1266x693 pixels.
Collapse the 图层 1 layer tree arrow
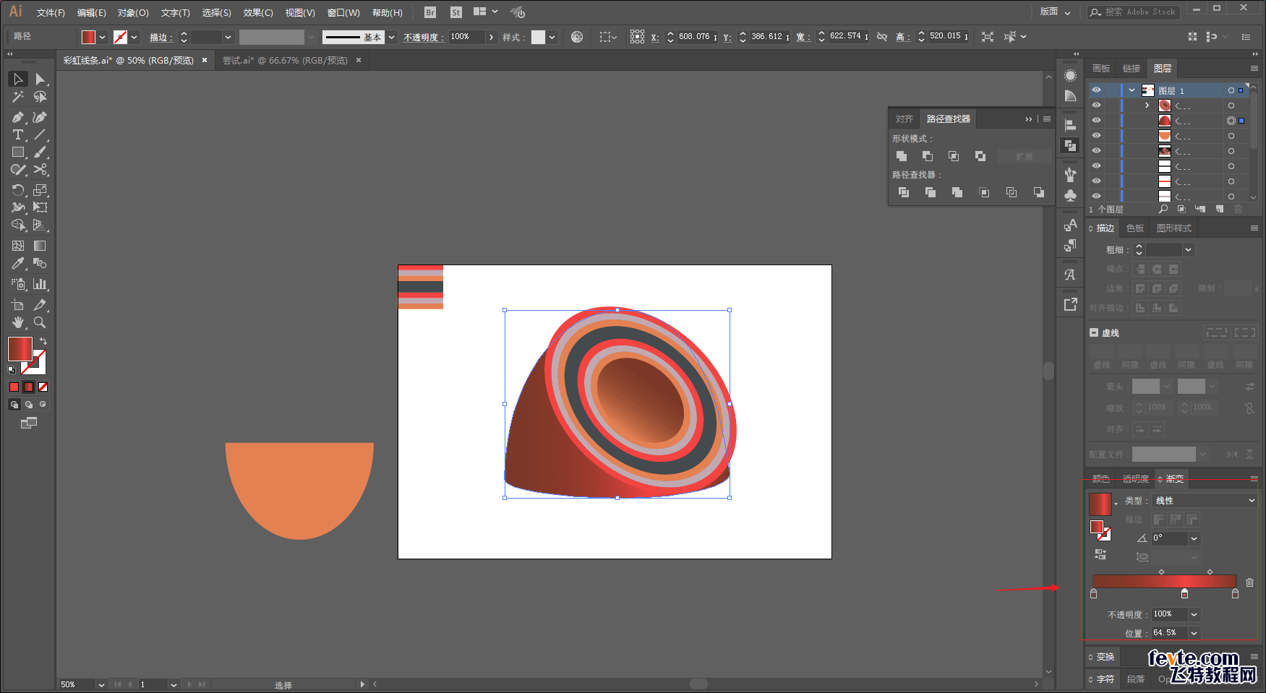coord(1132,90)
